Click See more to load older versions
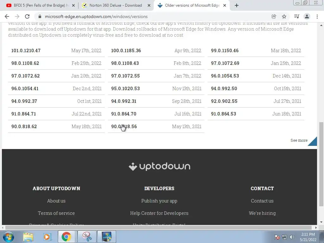 point(299,140)
